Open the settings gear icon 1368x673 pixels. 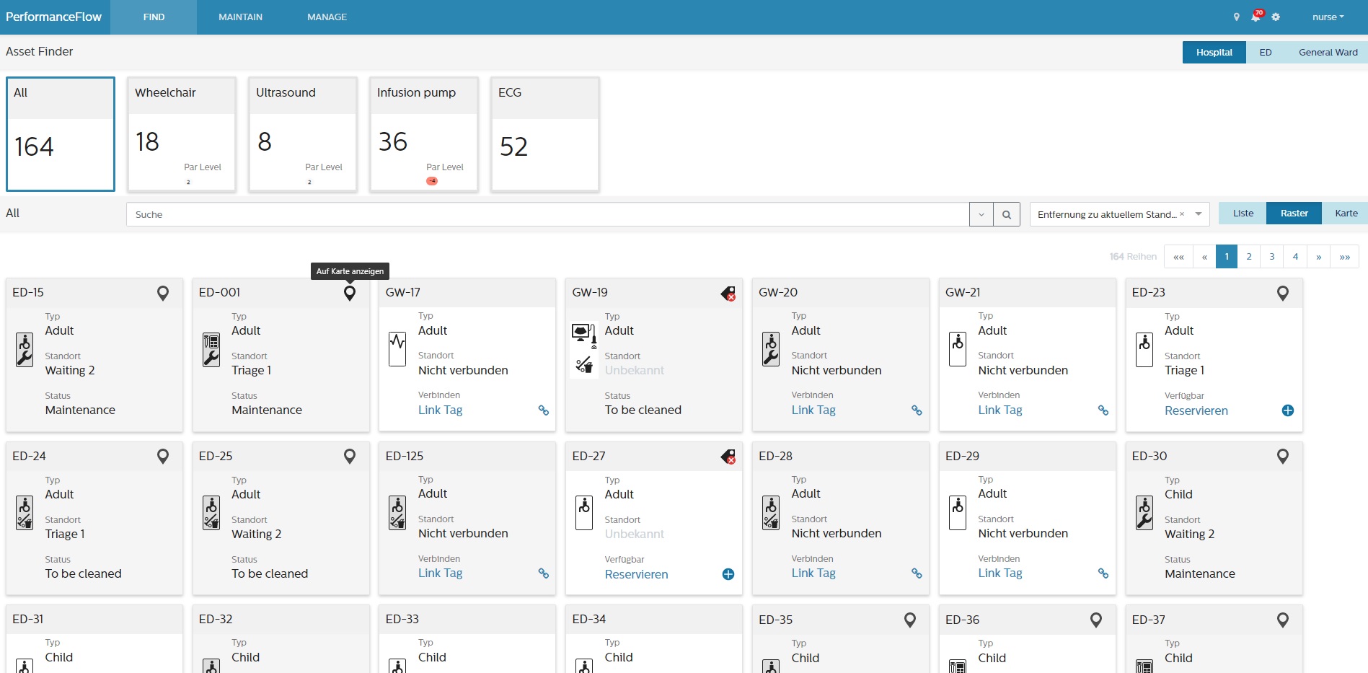[1276, 17]
